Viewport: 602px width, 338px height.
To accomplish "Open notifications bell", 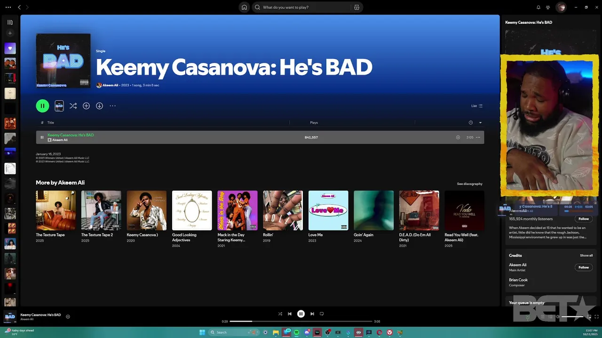I will pos(539,8).
